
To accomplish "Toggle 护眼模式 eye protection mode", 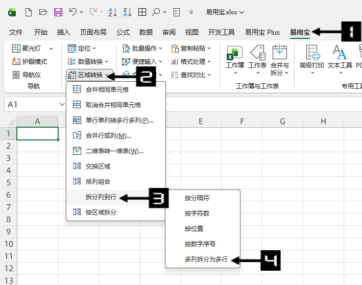I will pos(30,62).
